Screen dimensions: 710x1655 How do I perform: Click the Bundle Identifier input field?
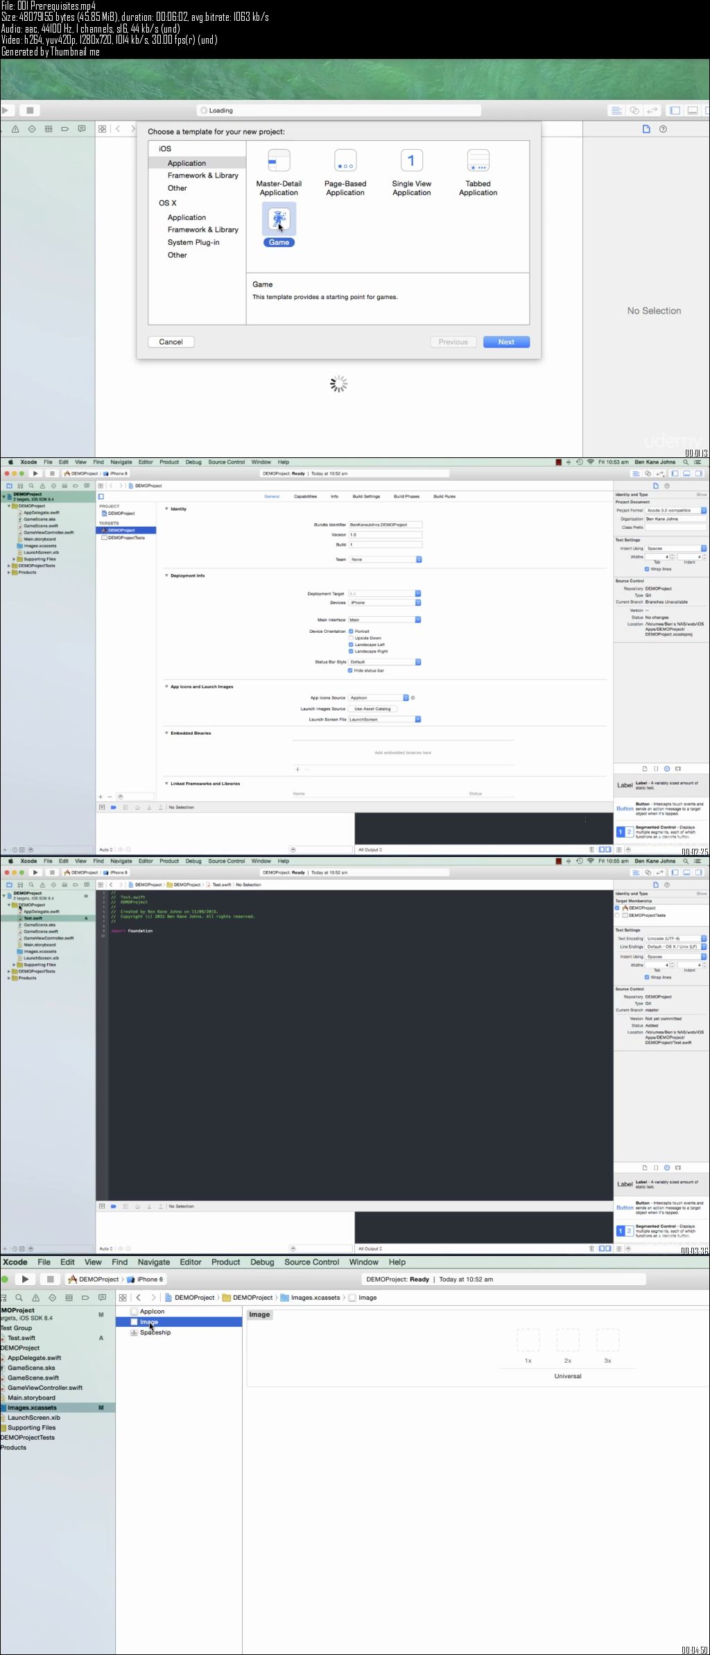tap(385, 525)
